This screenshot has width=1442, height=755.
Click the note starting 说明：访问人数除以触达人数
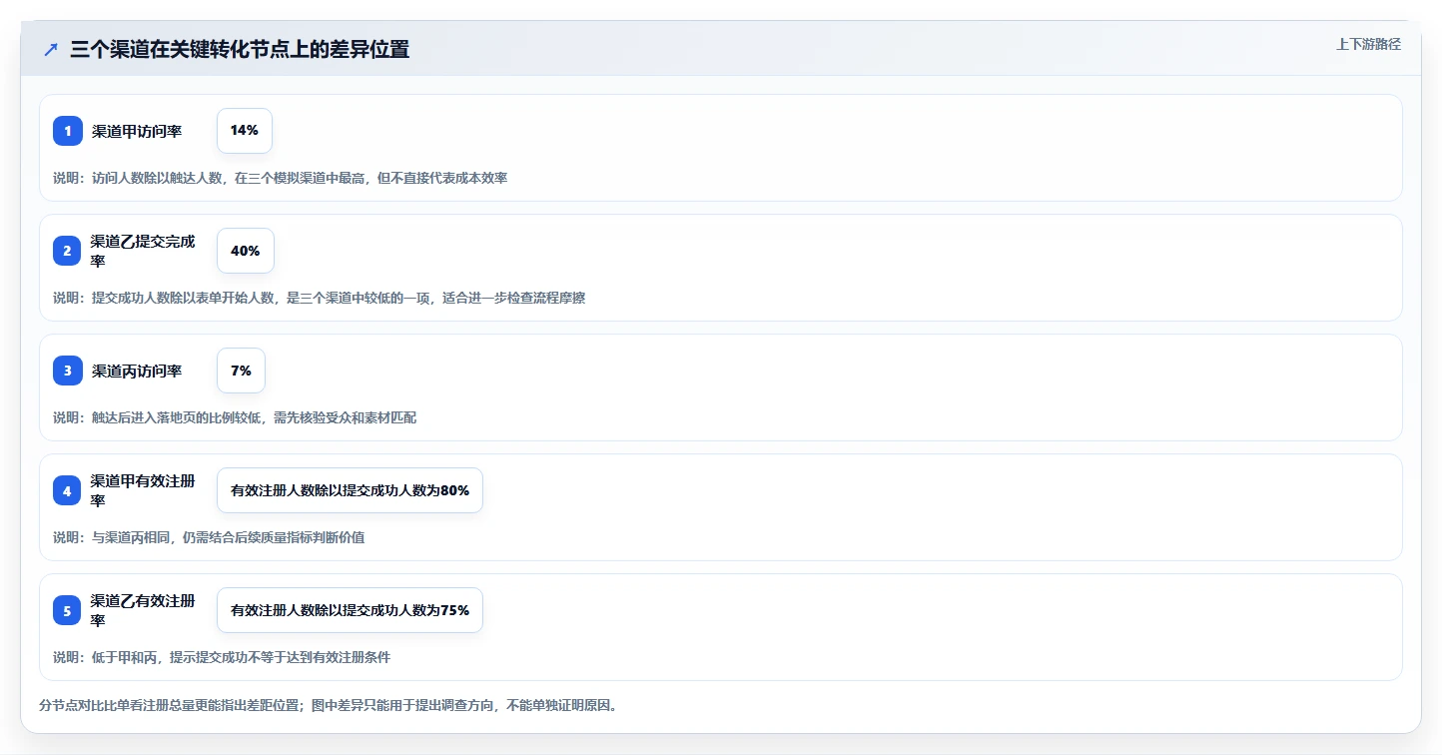(281, 178)
